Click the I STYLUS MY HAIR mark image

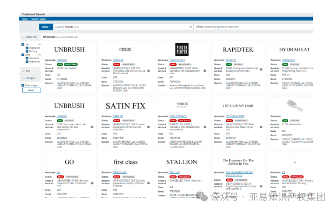point(238,106)
